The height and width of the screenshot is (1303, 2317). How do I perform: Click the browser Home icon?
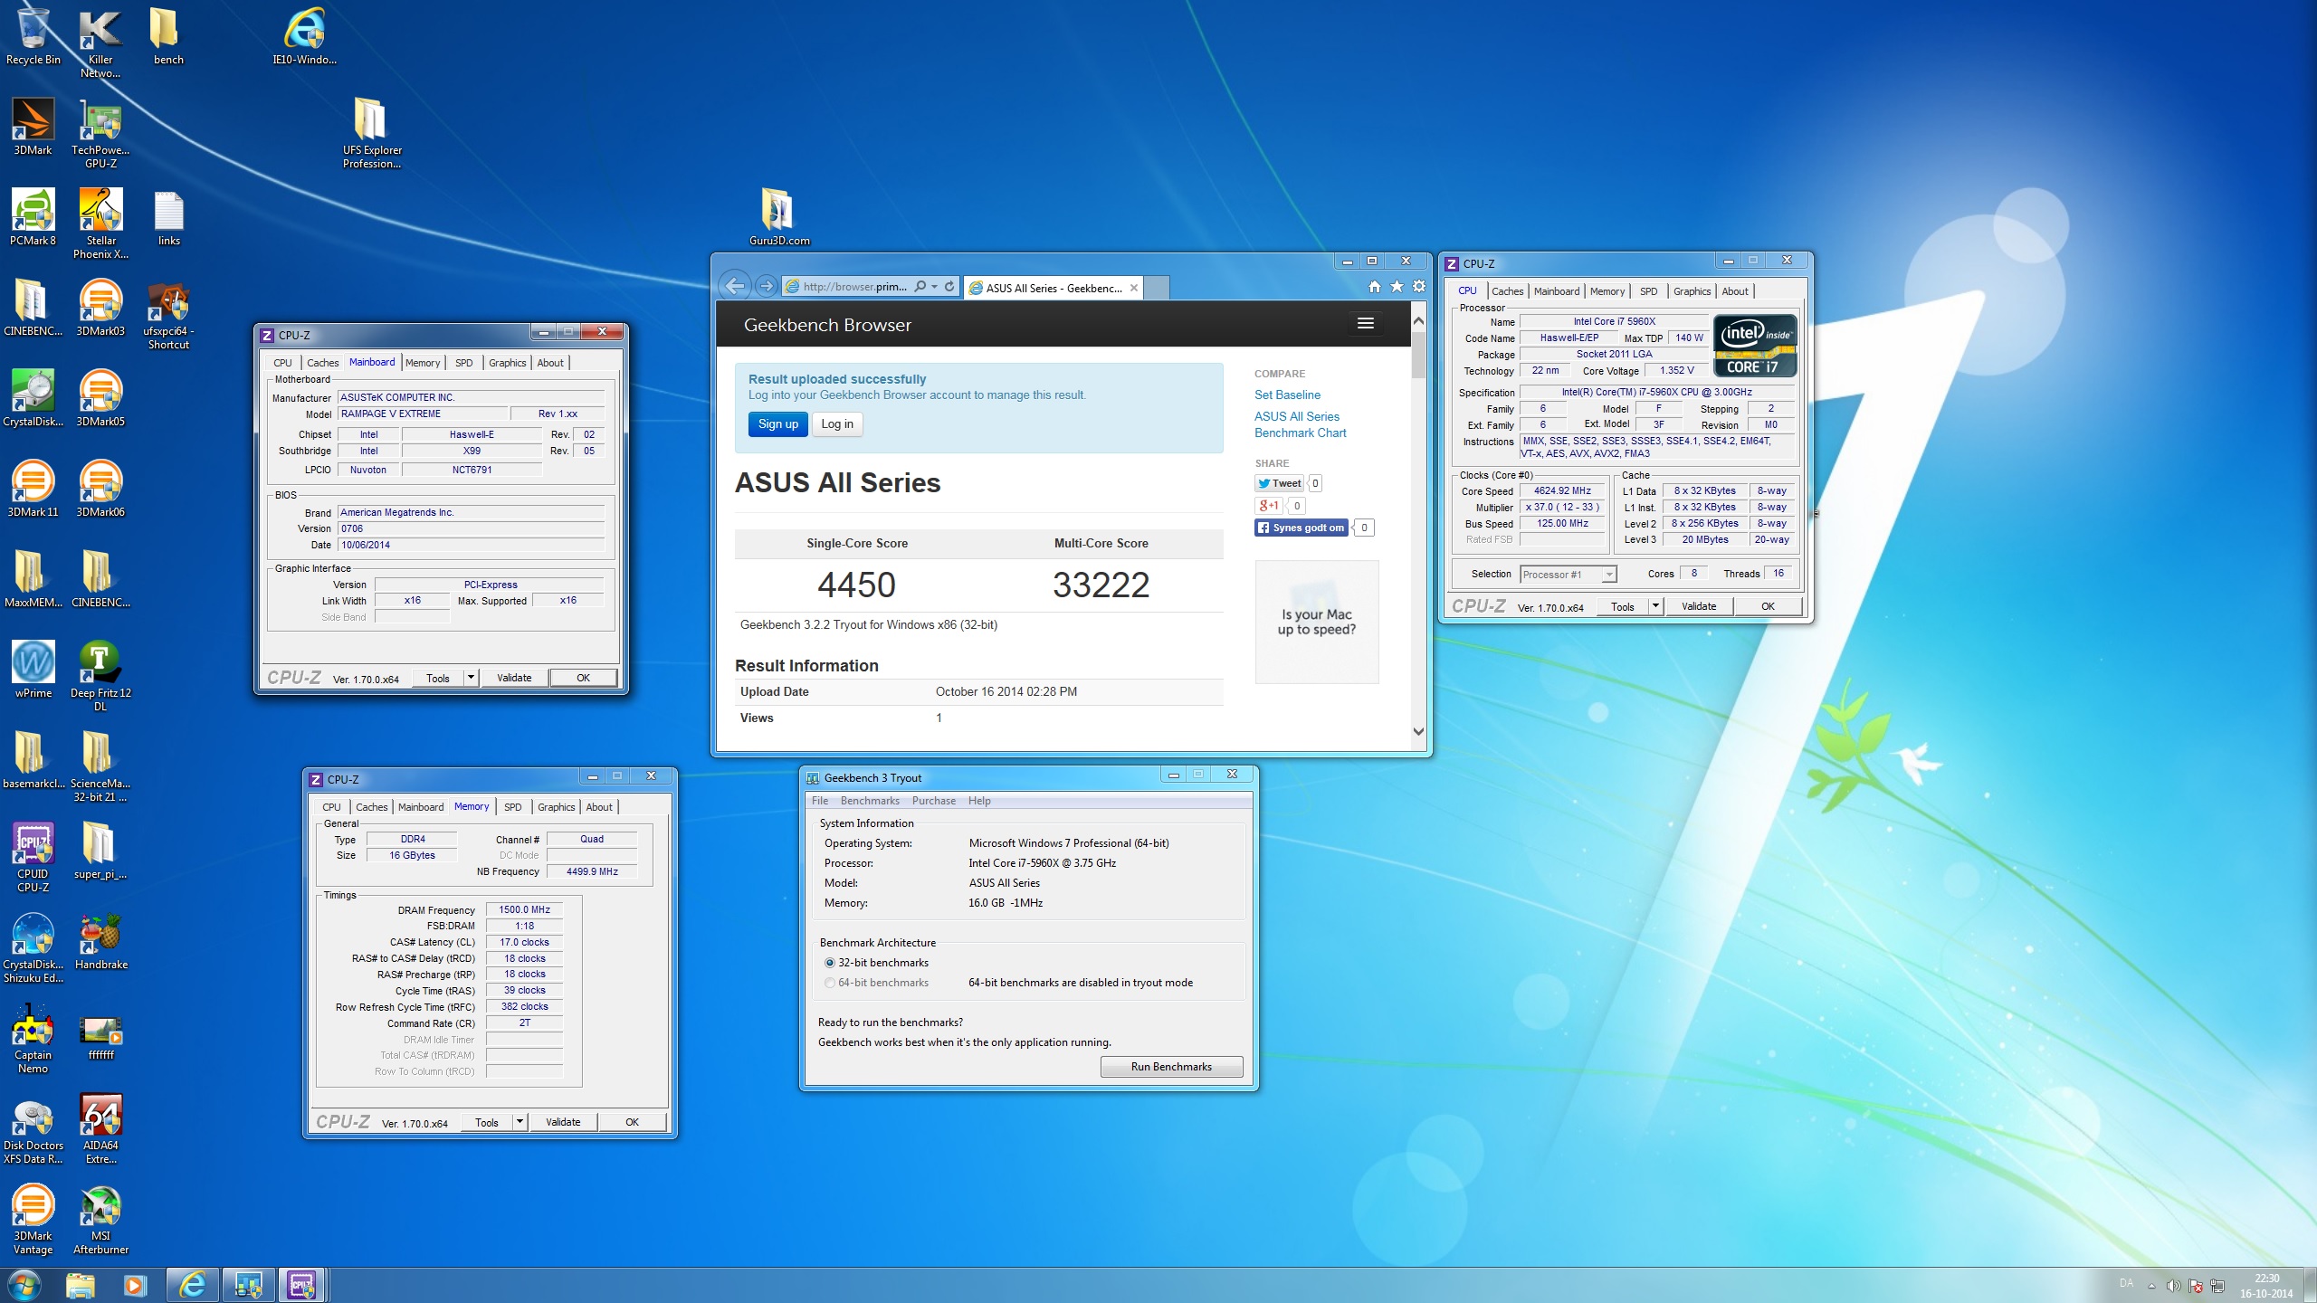pos(1374,287)
